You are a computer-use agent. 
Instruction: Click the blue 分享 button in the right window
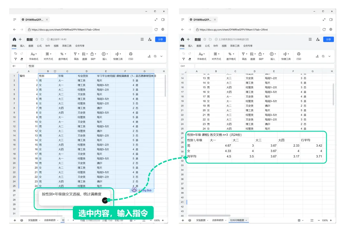328,39
